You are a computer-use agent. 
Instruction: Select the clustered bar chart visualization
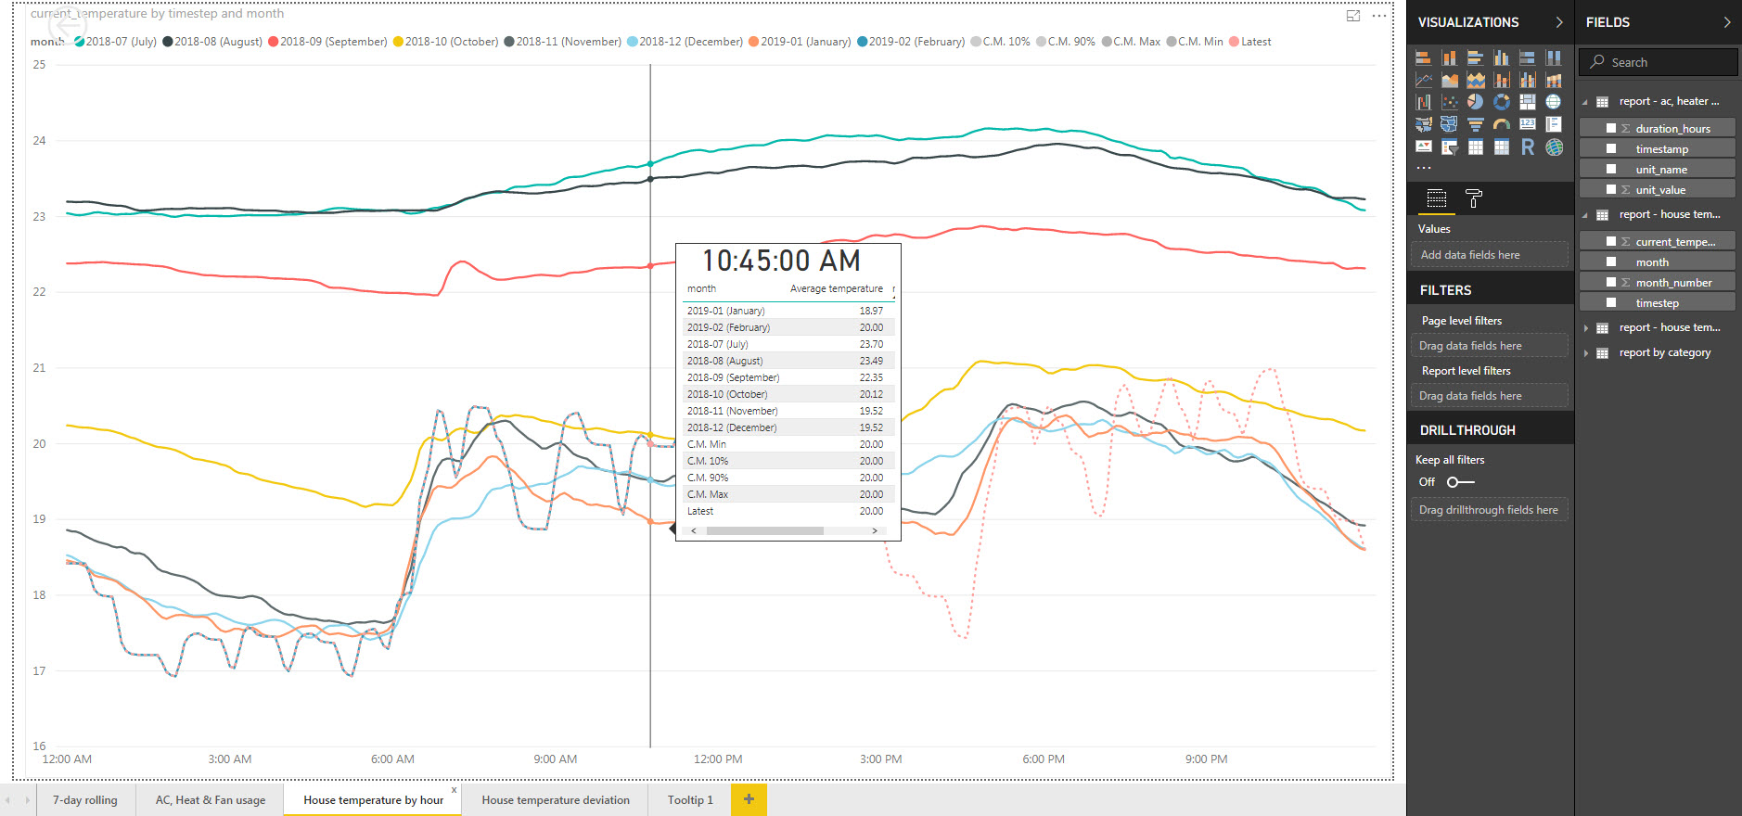coord(1475,57)
